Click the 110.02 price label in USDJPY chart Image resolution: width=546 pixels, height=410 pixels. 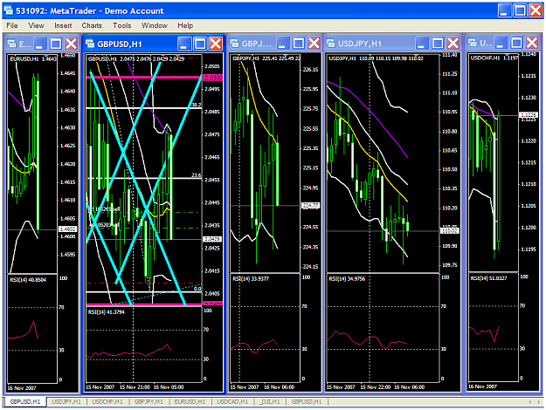[450, 230]
